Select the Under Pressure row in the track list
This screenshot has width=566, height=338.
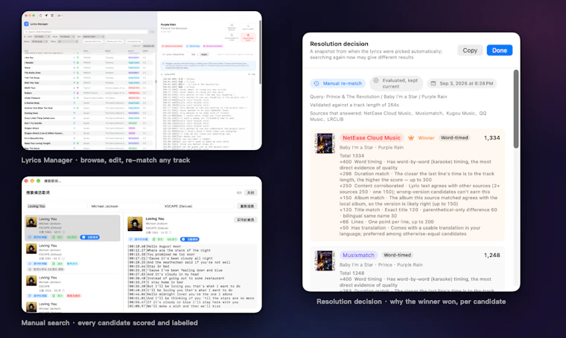[89, 98]
